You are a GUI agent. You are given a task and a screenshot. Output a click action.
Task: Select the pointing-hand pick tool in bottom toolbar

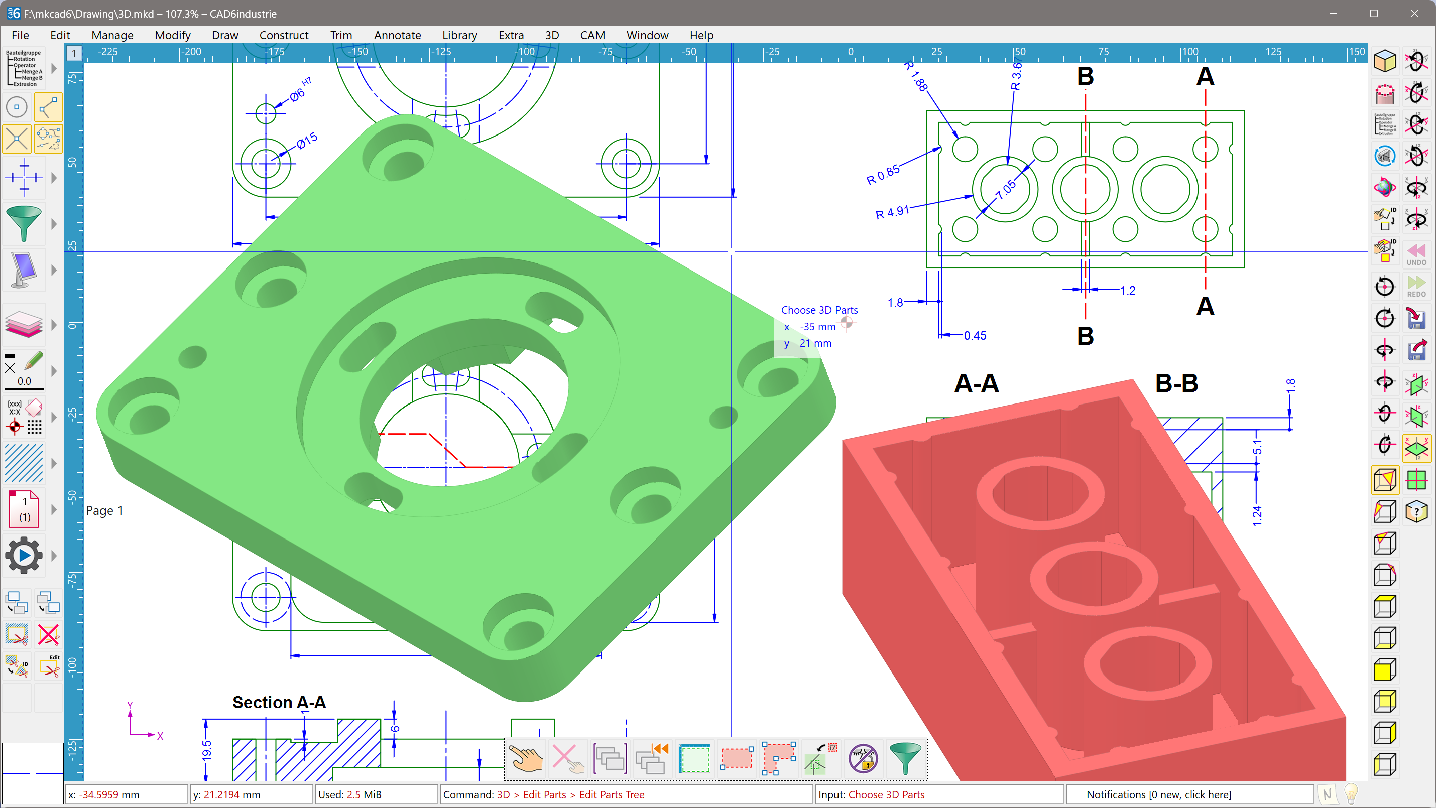coord(526,759)
